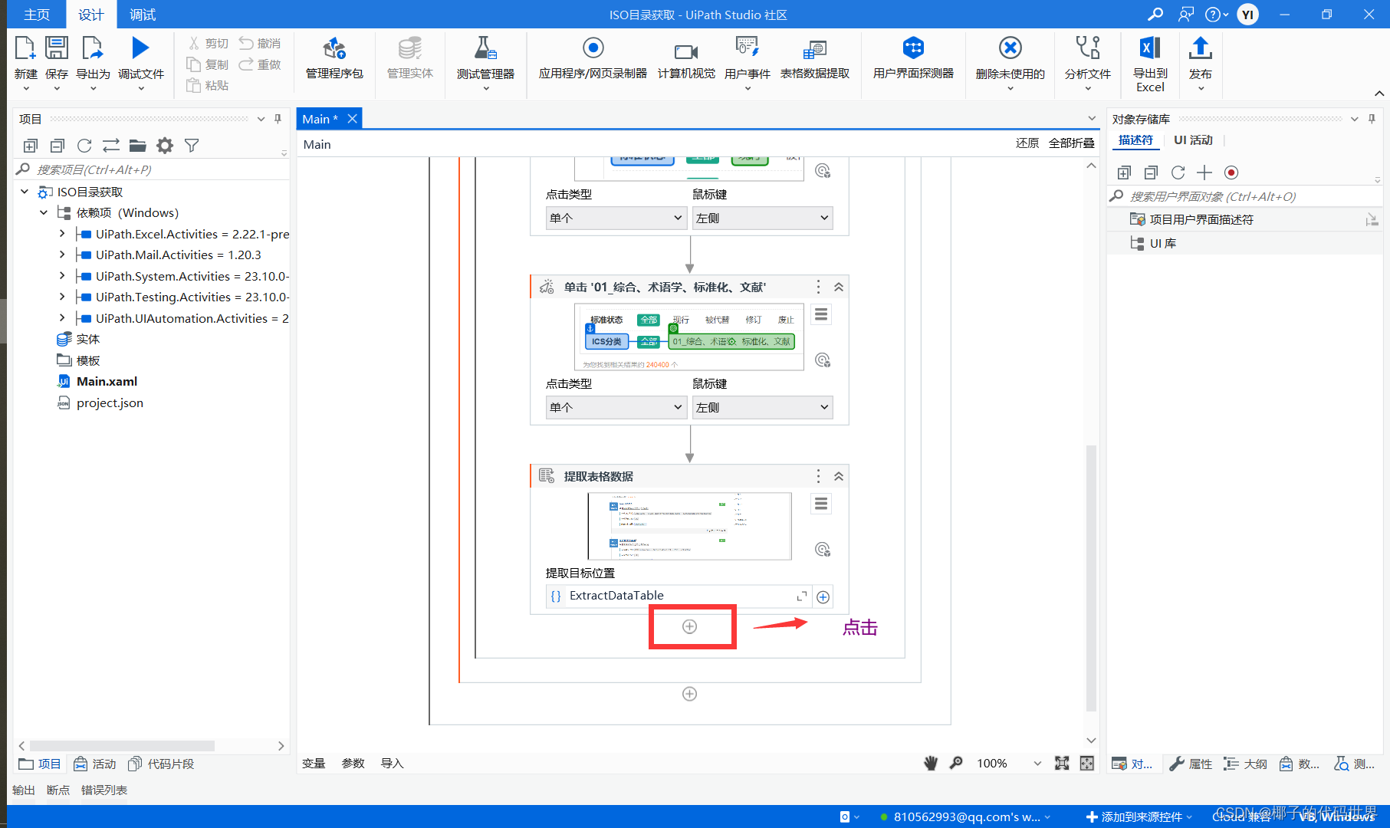Screen dimensions: 1390x828
Task: Collapse the 单击 '01_综合' activity
Action: 839,287
